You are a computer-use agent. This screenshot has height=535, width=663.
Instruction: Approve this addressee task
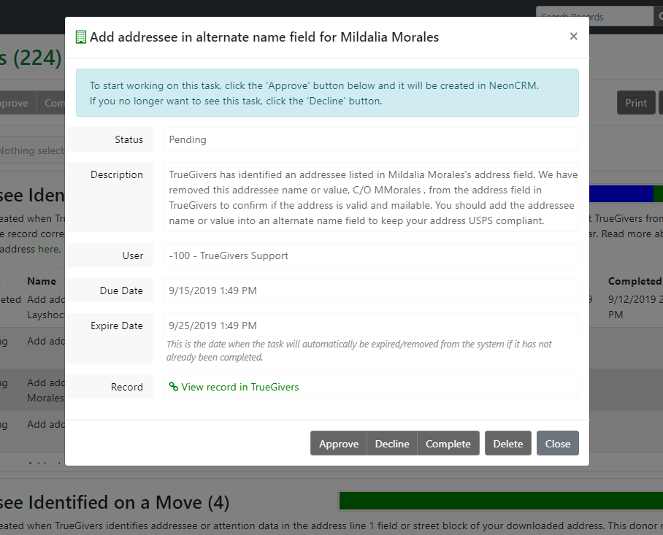[339, 444]
